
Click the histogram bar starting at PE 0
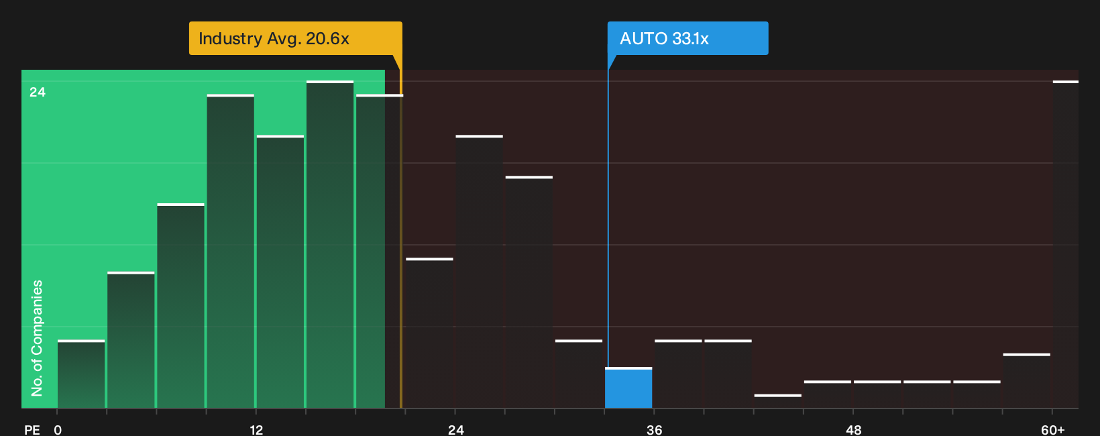81,374
